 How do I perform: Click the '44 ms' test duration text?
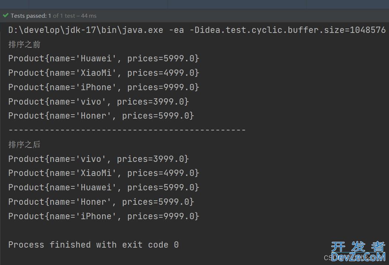click(89, 16)
